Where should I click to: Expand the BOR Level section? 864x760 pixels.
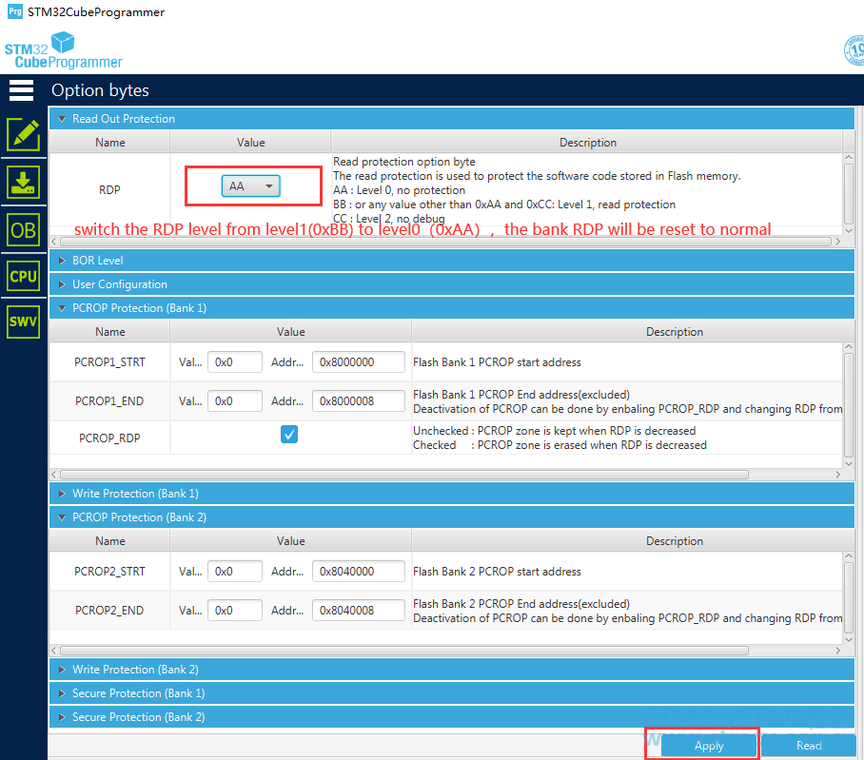coord(452,260)
